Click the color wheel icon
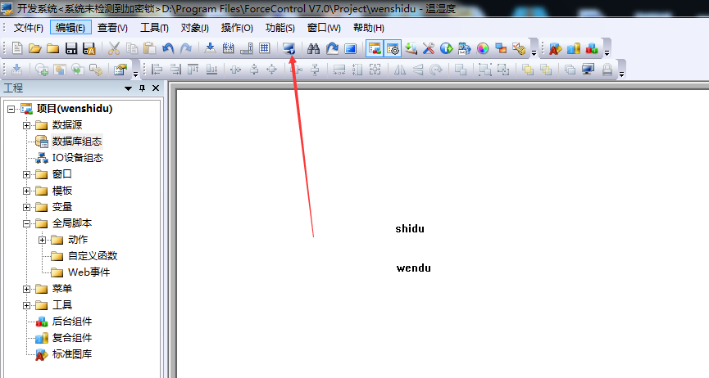This screenshot has width=709, height=378. click(x=483, y=48)
